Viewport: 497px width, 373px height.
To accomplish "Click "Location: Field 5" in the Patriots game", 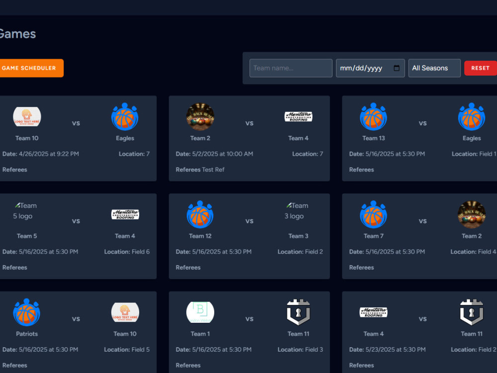I will [127, 350].
